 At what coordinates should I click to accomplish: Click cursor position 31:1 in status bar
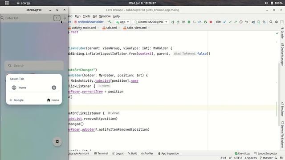coord(223,158)
